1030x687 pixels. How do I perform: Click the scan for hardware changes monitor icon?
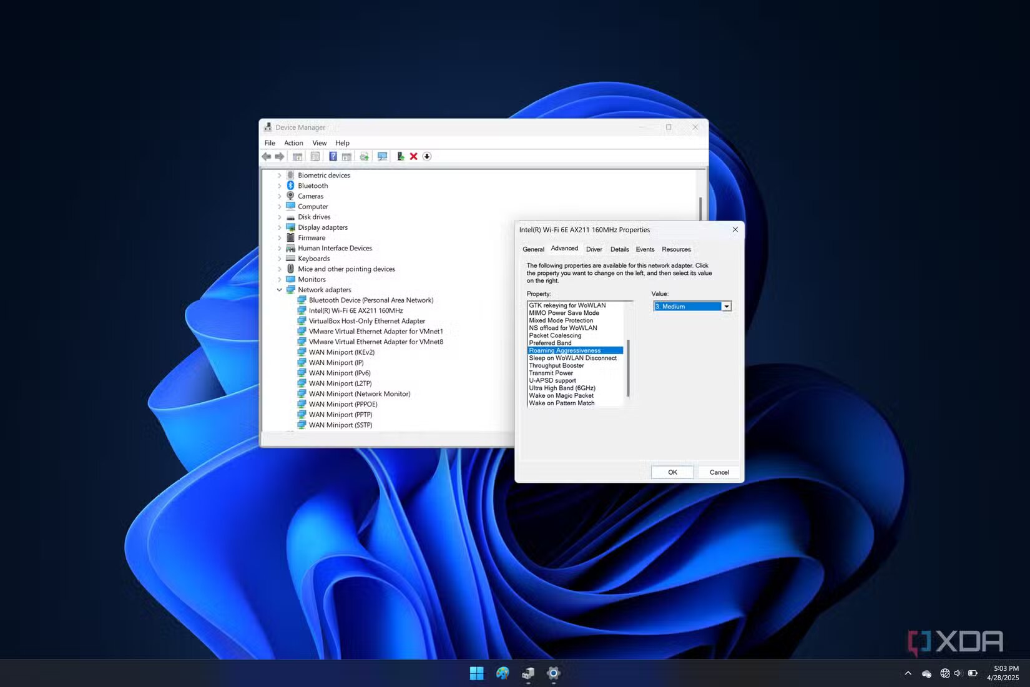pyautogui.click(x=382, y=157)
